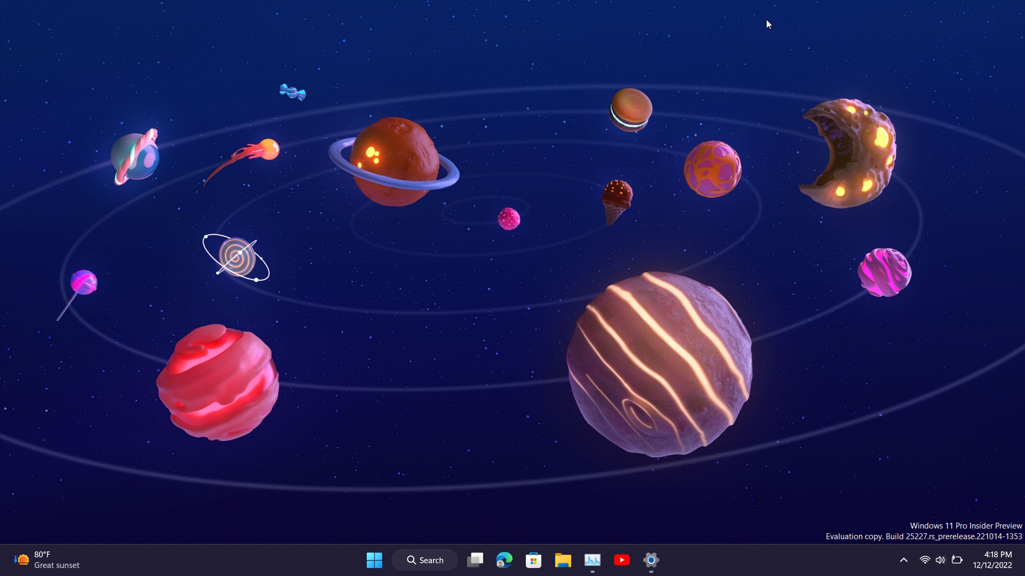
Task: Launch Microsoft Edge from the taskbar
Action: [x=503, y=560]
